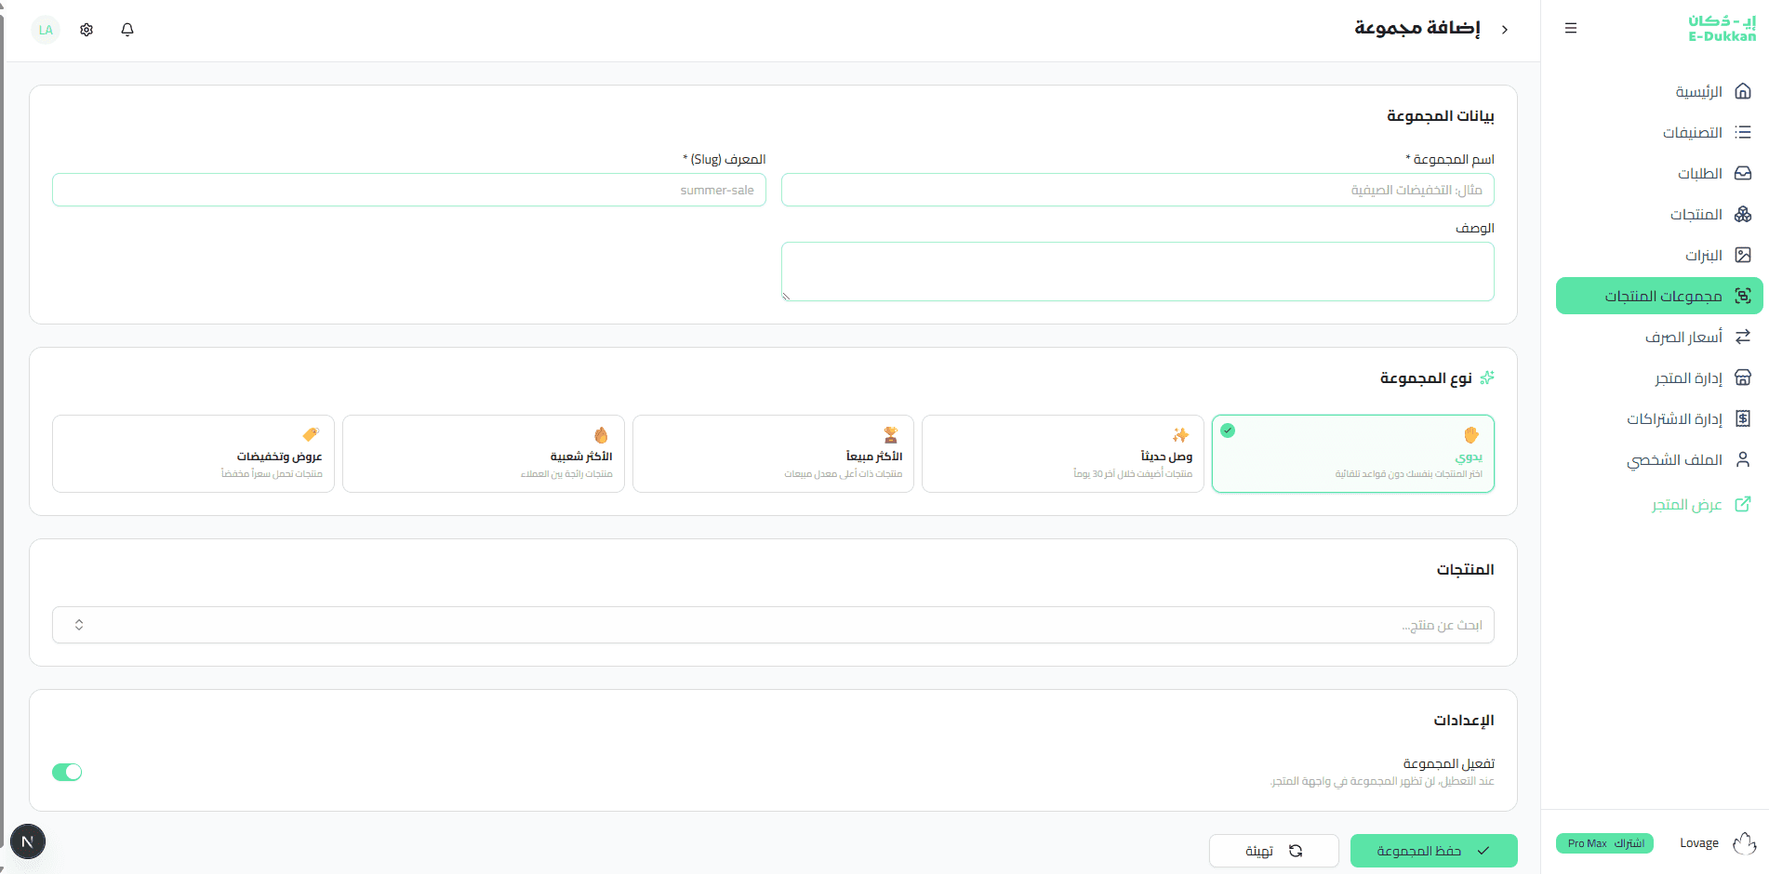
Task: Open الطلبات in the sidebar
Action: (x=1659, y=173)
